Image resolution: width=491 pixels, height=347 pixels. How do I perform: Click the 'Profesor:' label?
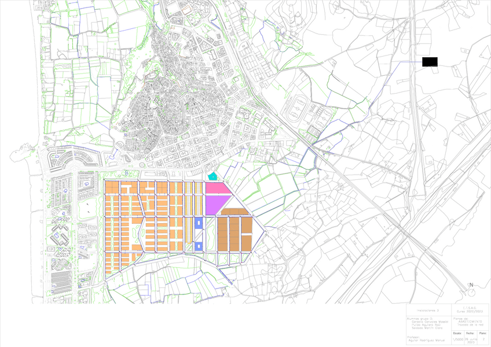[x=413, y=337]
